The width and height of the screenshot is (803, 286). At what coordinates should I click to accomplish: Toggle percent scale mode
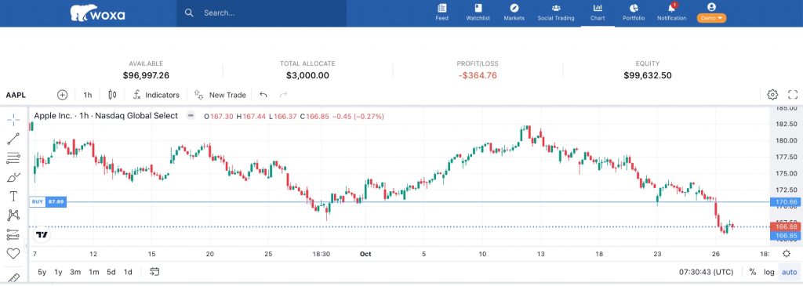pos(752,272)
